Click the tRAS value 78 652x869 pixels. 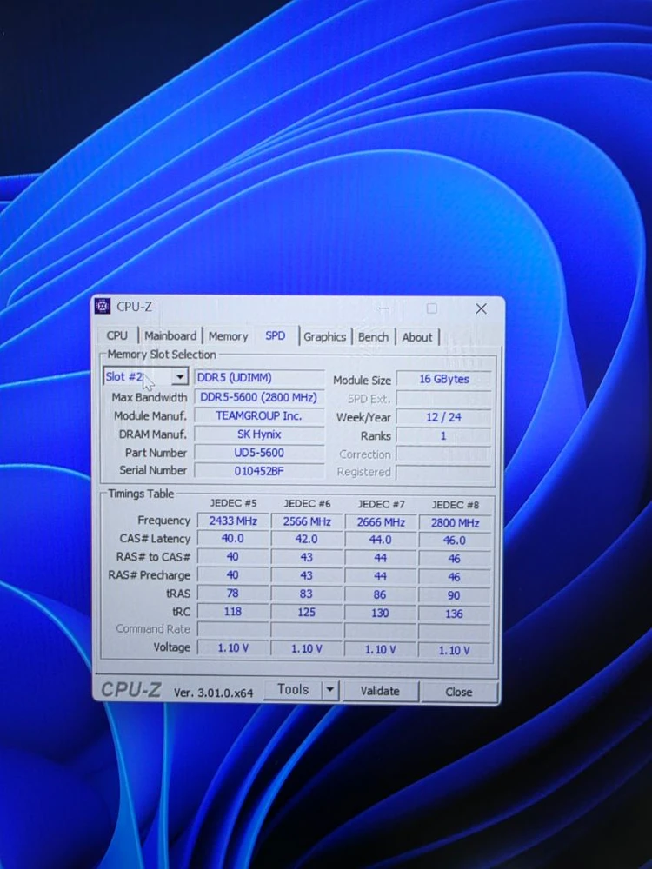(233, 593)
